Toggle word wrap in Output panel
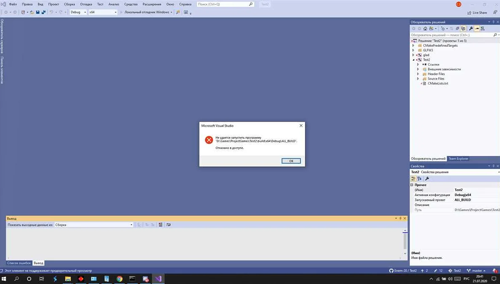Viewport: 500px width, 284px height. (168, 225)
